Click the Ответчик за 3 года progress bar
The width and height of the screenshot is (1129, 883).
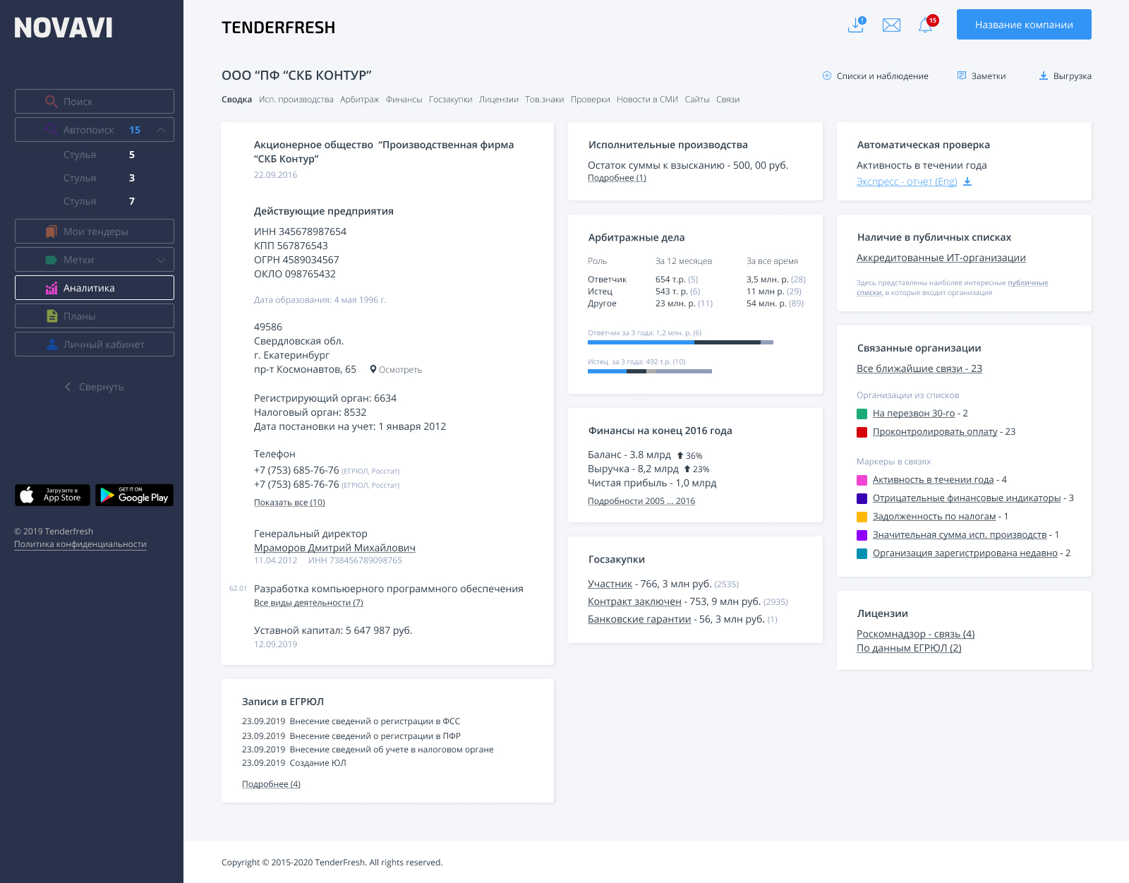pyautogui.click(x=680, y=342)
